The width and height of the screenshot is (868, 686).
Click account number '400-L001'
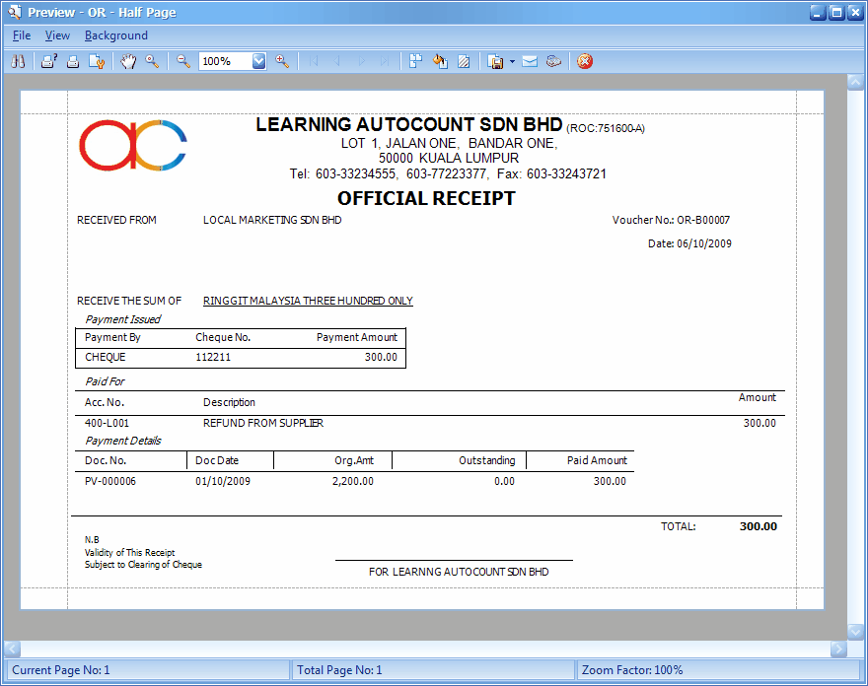[107, 423]
